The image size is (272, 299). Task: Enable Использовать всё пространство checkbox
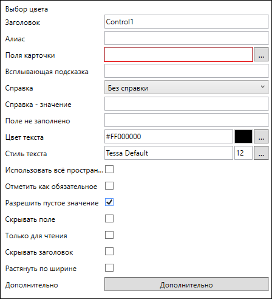click(109, 170)
